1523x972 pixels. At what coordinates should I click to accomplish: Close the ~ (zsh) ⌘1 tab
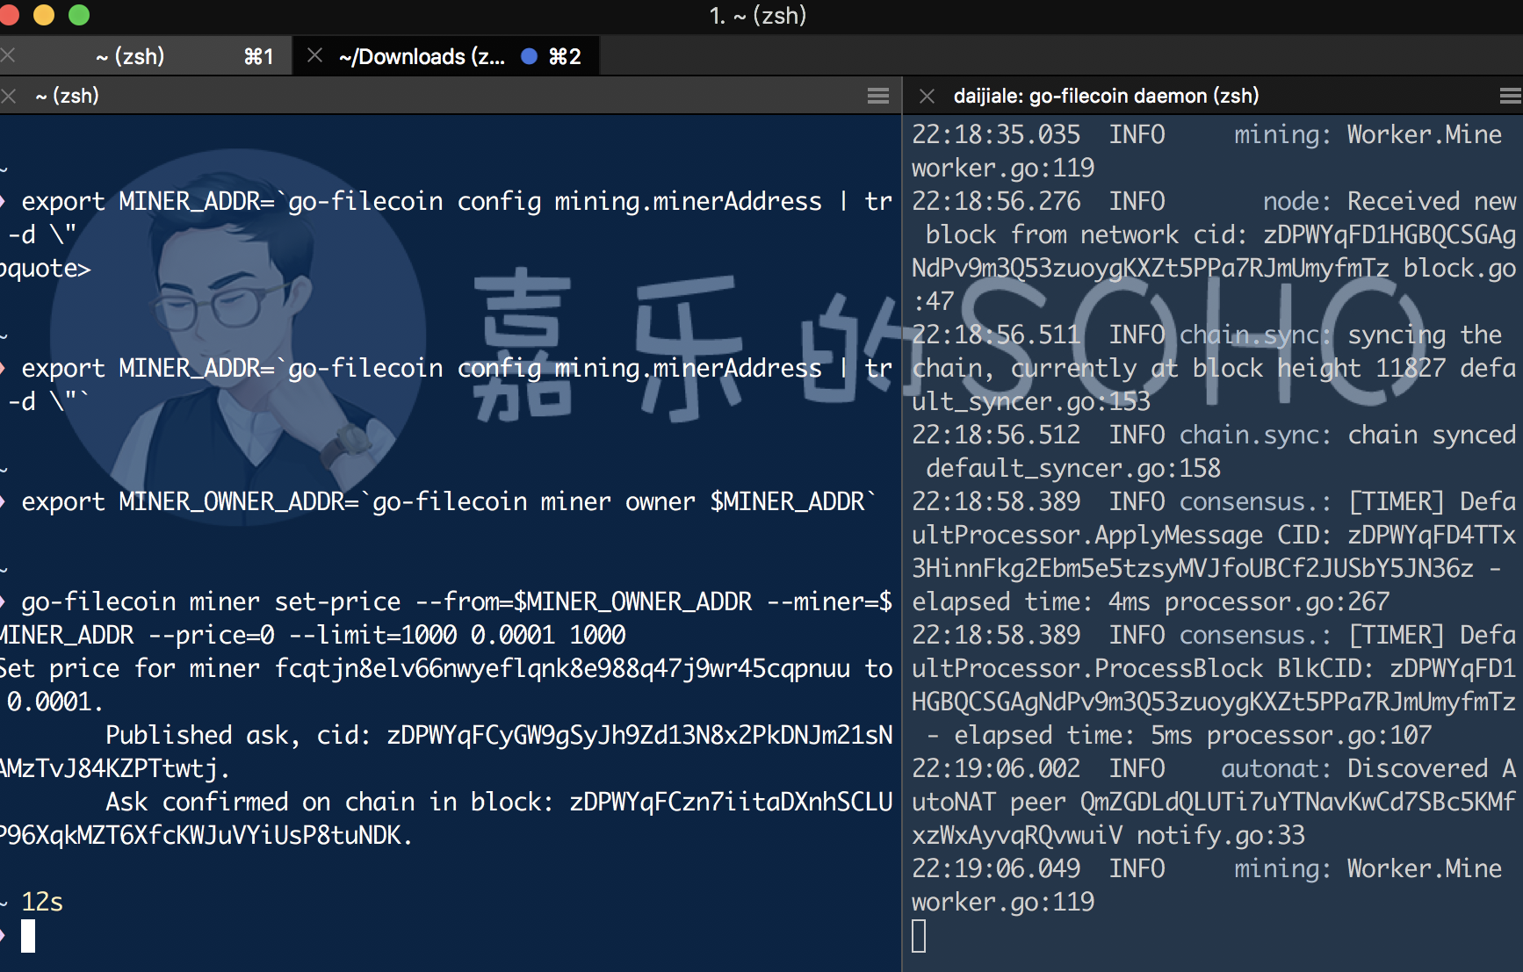point(8,55)
